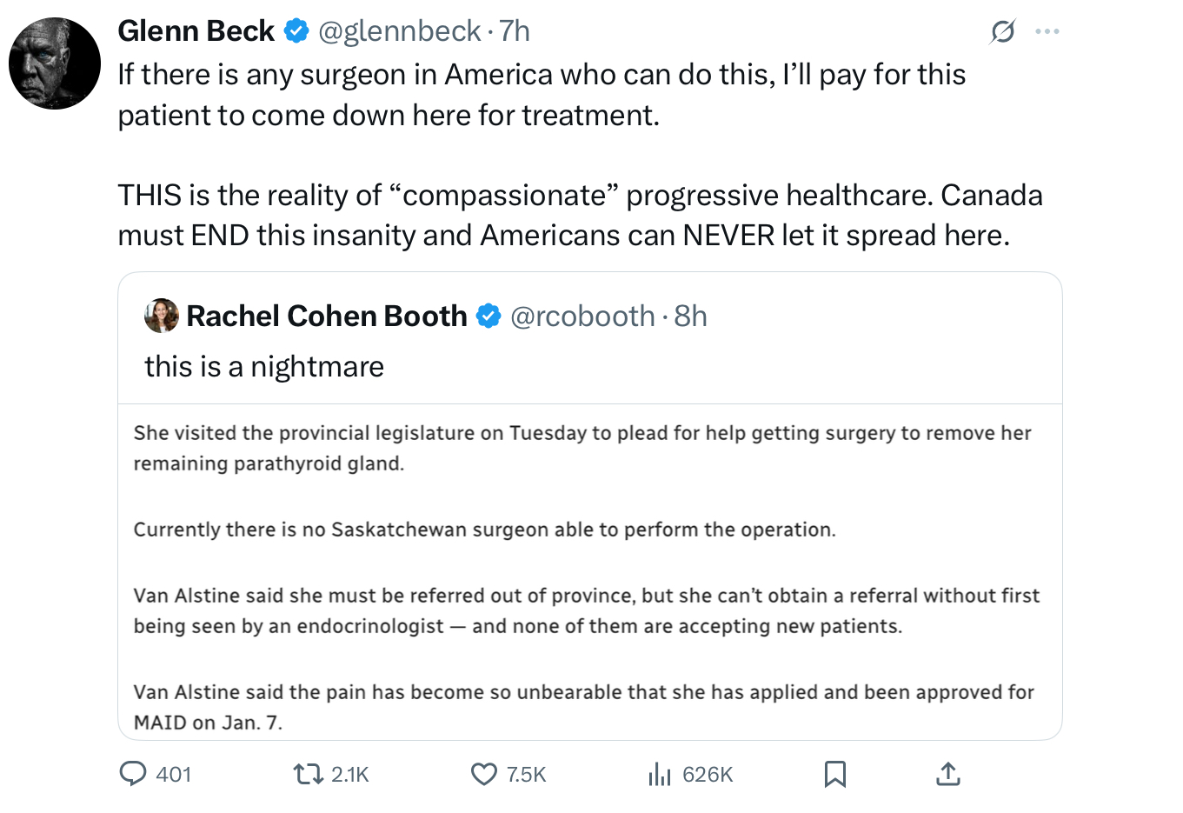1183x813 pixels.
Task: Click Glenn Beck's blue verified badge
Action: [x=296, y=31]
